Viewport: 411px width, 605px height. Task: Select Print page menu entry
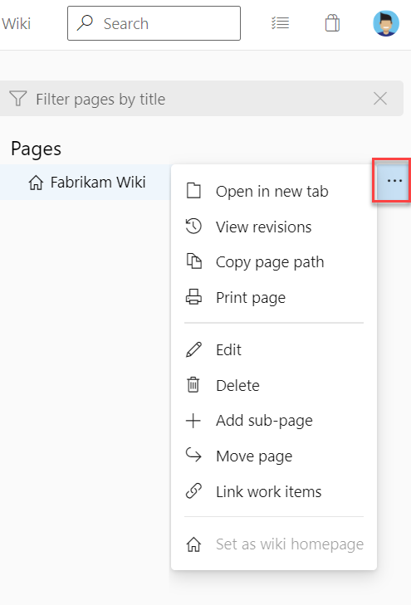tap(274, 297)
